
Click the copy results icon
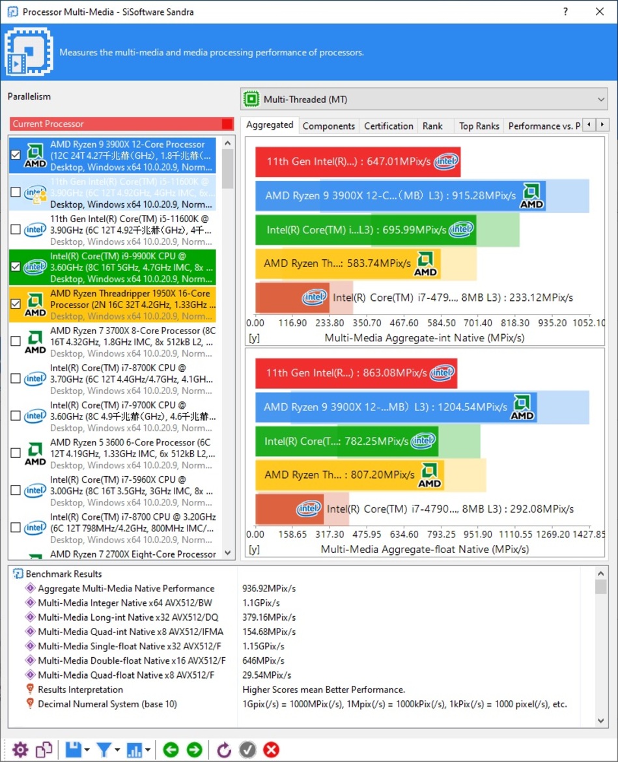(x=44, y=750)
